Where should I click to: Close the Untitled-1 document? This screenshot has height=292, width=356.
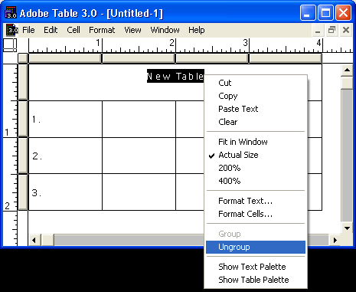(346, 31)
